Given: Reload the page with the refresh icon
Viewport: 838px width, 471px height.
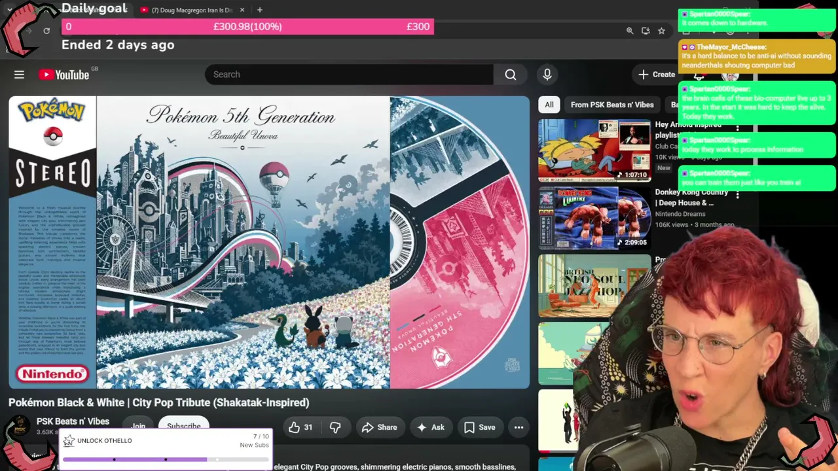Looking at the screenshot, I should 46,31.
